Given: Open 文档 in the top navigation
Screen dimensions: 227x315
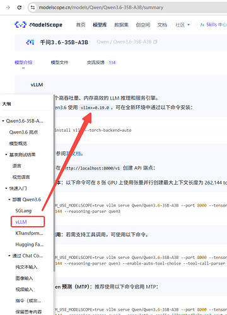Looking at the screenshot, I should [162, 25].
